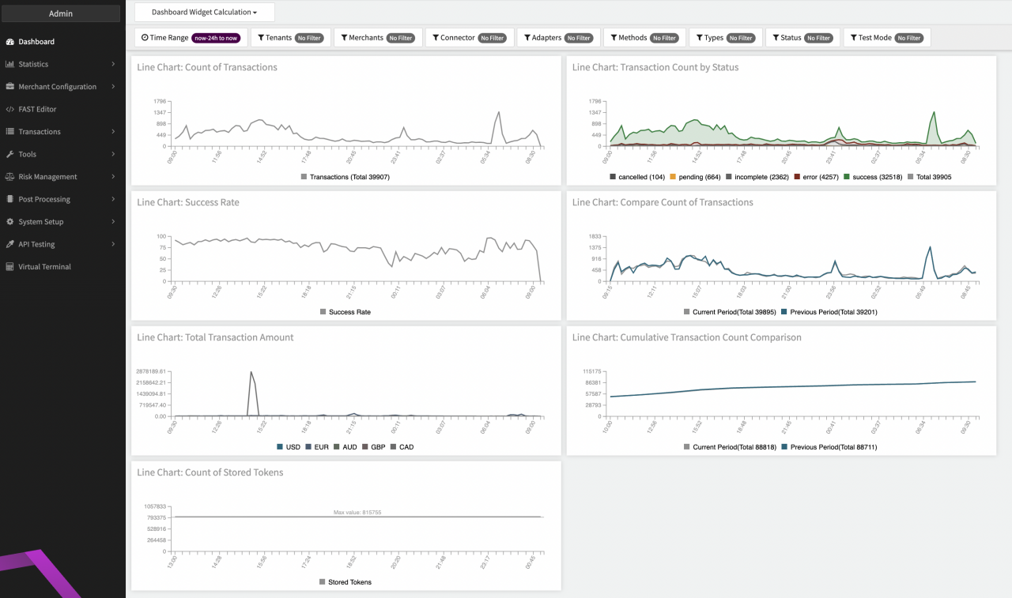1012x598 pixels.
Task: Click the Risk Management scales icon
Action: 10,177
